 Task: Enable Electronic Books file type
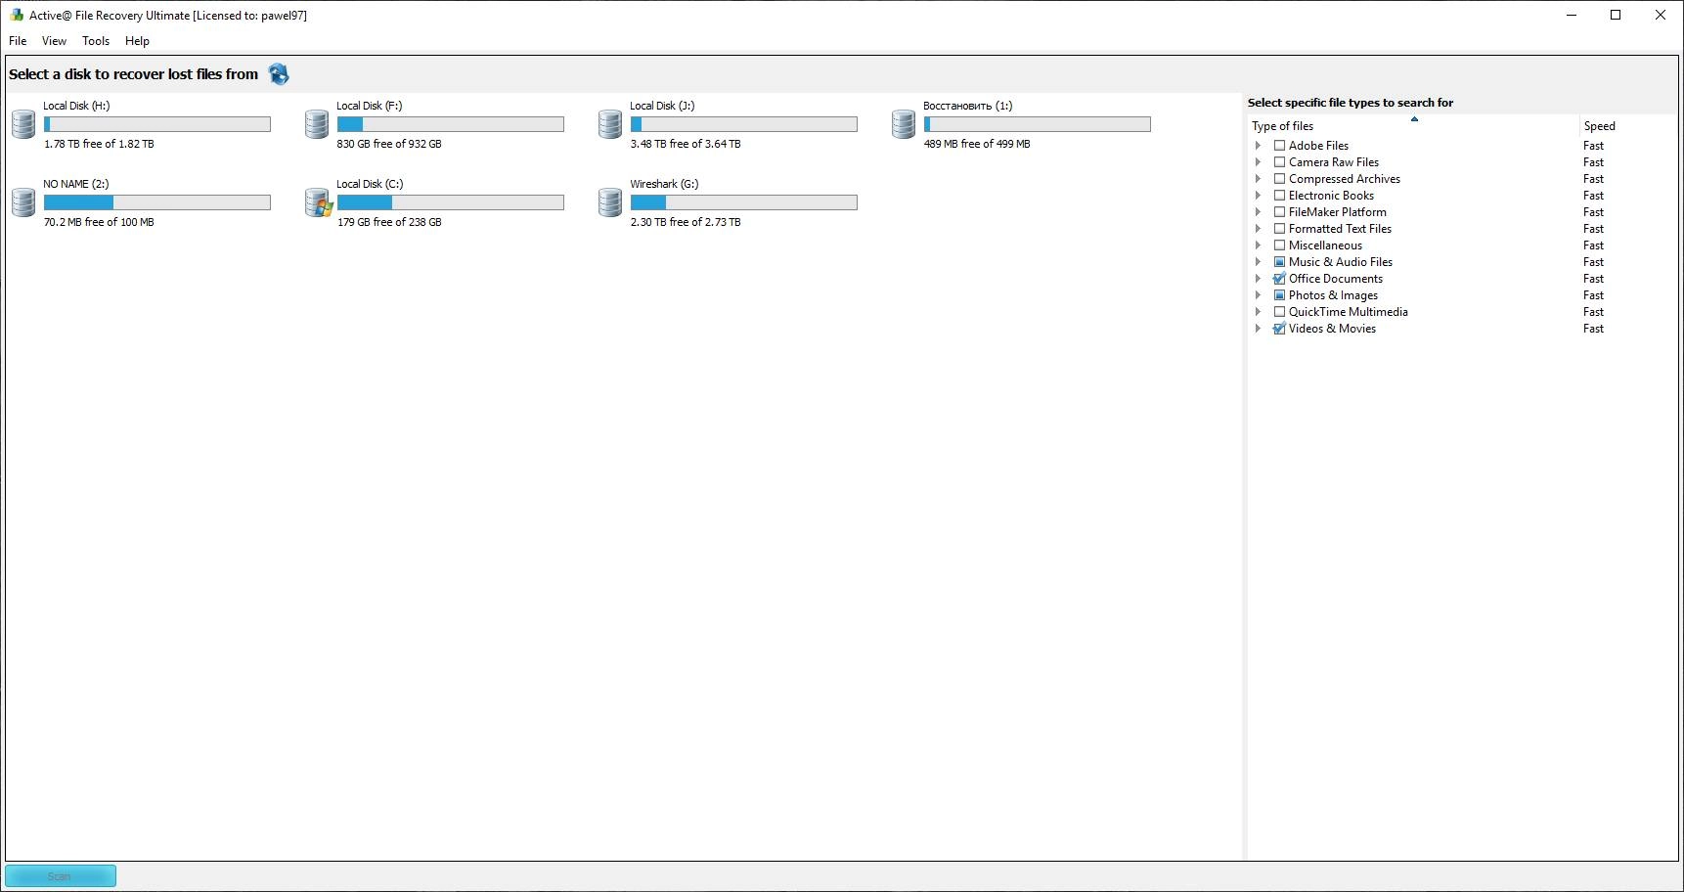pos(1279,196)
